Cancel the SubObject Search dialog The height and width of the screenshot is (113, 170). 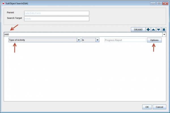(x=159, y=107)
